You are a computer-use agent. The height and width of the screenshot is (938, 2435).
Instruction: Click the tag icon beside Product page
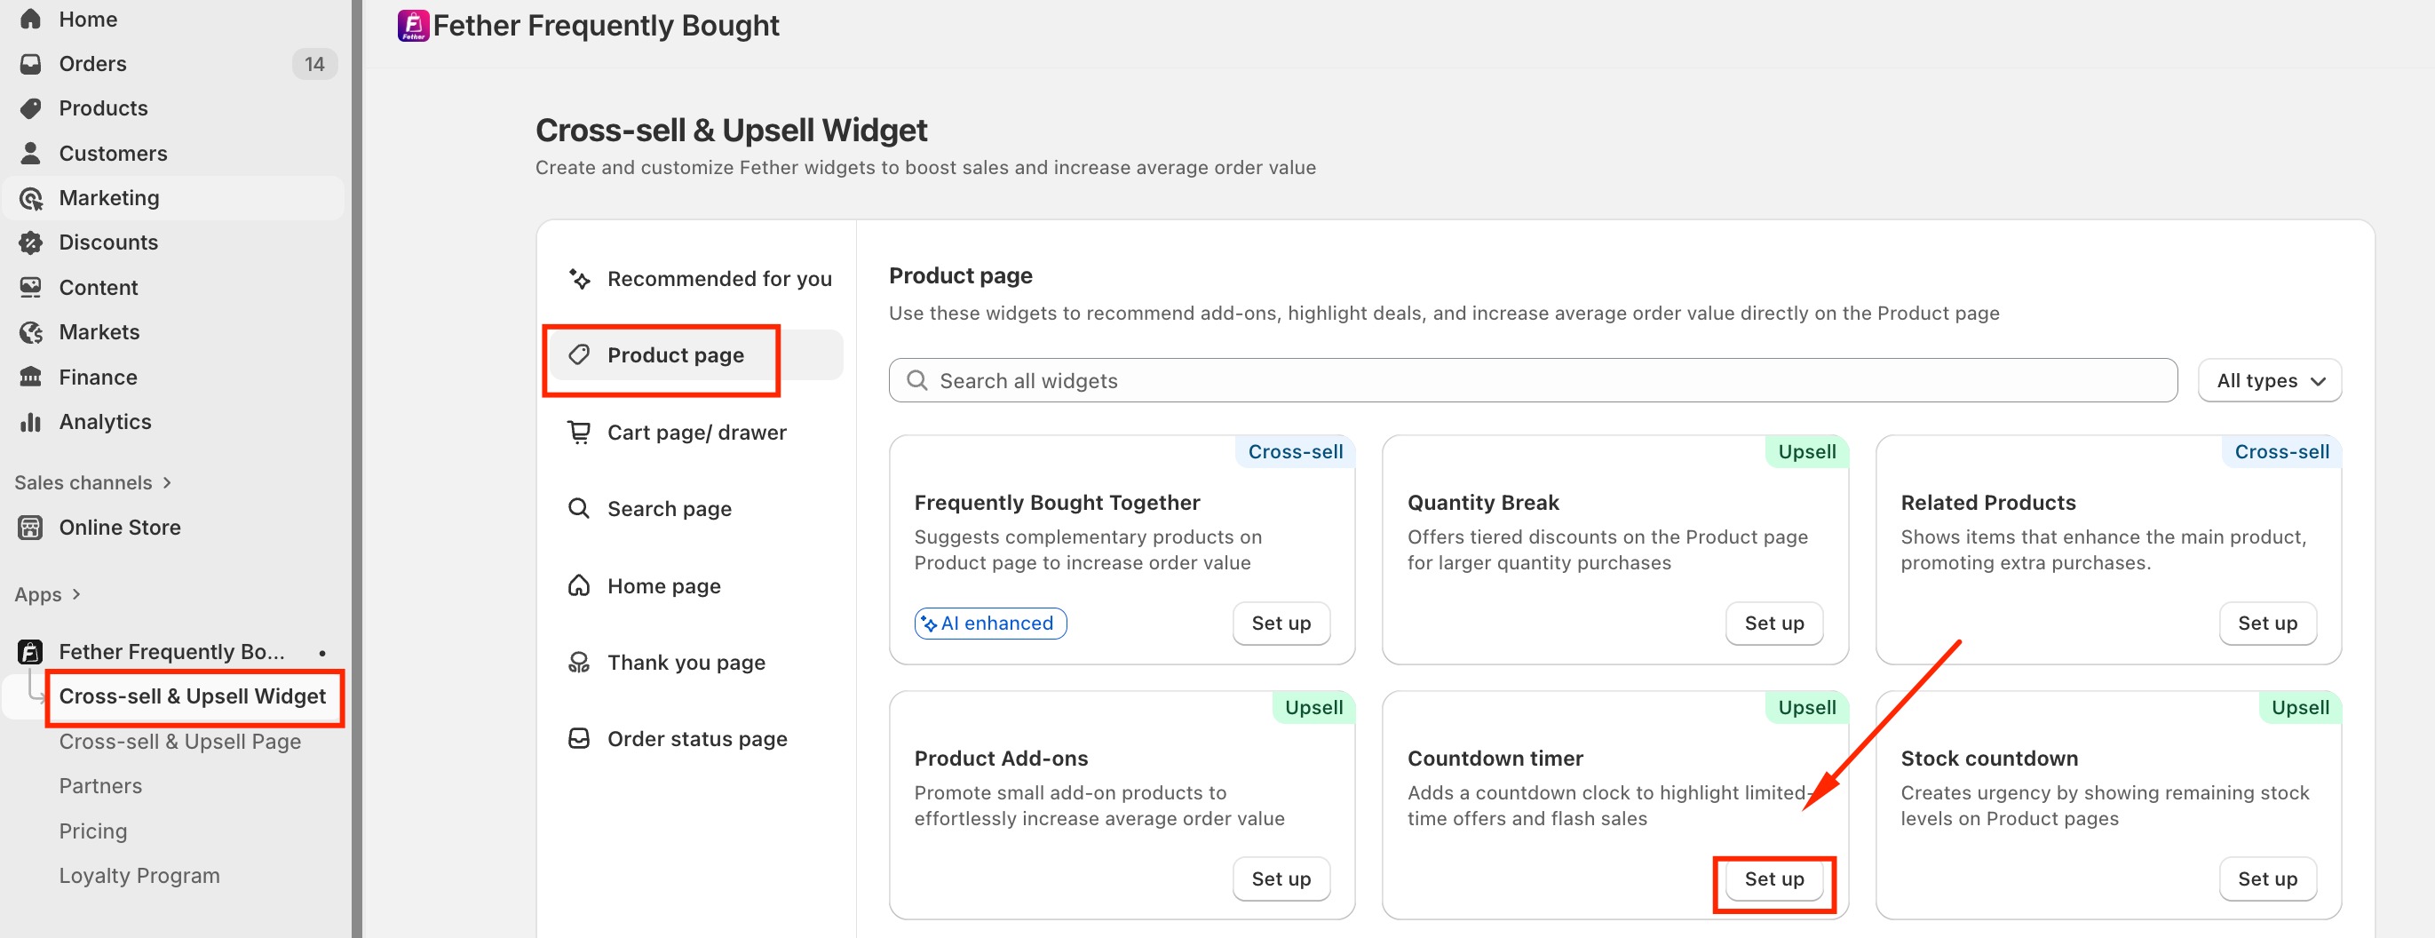580,354
